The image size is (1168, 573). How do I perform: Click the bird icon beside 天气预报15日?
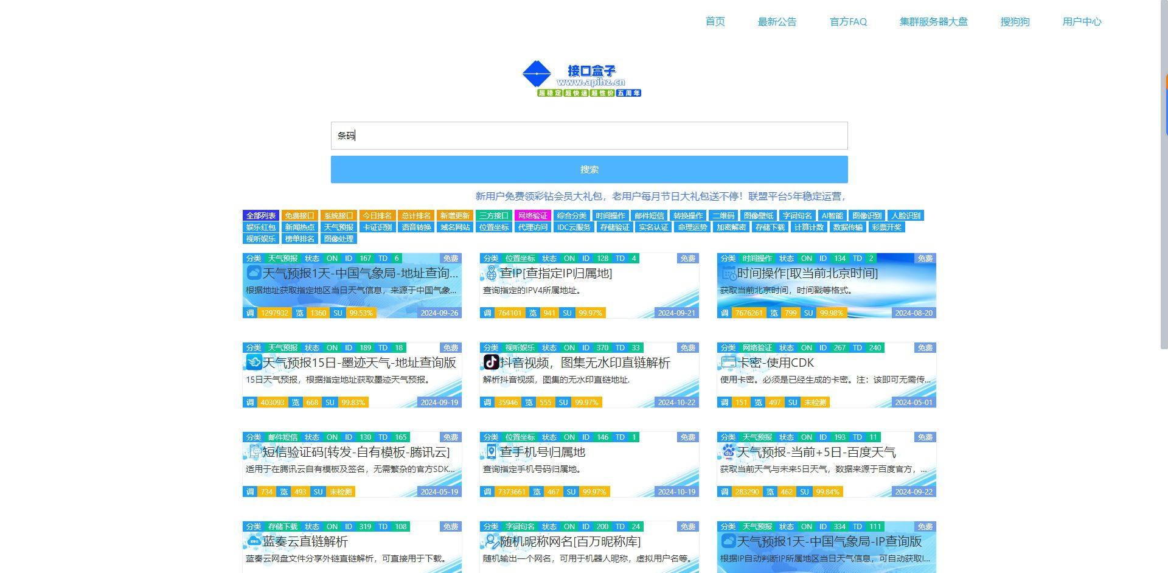254,363
